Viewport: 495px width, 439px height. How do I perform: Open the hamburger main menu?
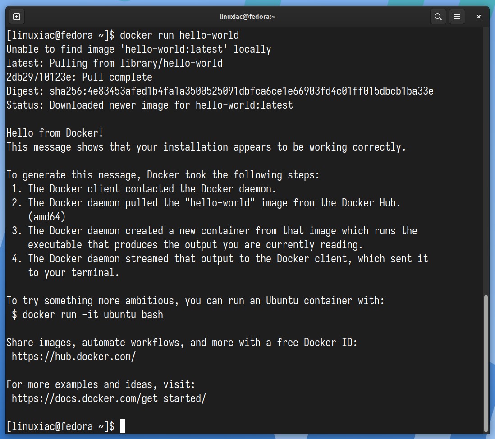click(457, 17)
